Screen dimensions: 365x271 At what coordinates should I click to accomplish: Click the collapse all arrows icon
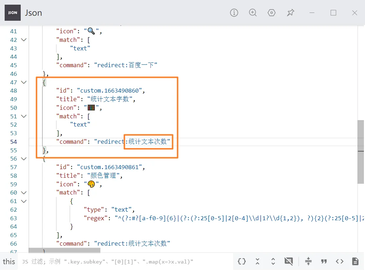point(257,261)
